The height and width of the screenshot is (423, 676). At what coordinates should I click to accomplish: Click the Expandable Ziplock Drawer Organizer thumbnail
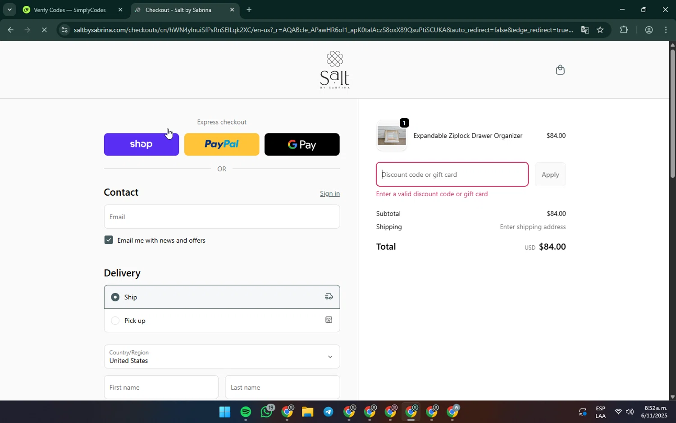(x=392, y=136)
